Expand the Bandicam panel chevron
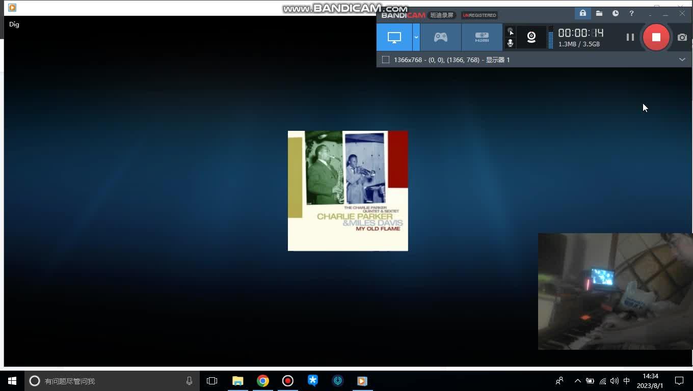The width and height of the screenshot is (693, 391). point(682,60)
